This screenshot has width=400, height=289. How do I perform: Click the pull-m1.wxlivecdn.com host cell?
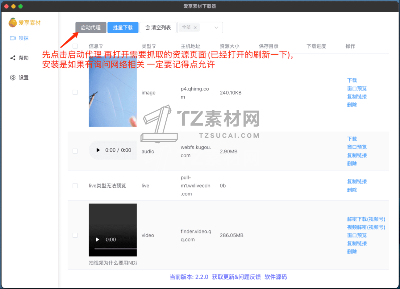[x=196, y=186]
